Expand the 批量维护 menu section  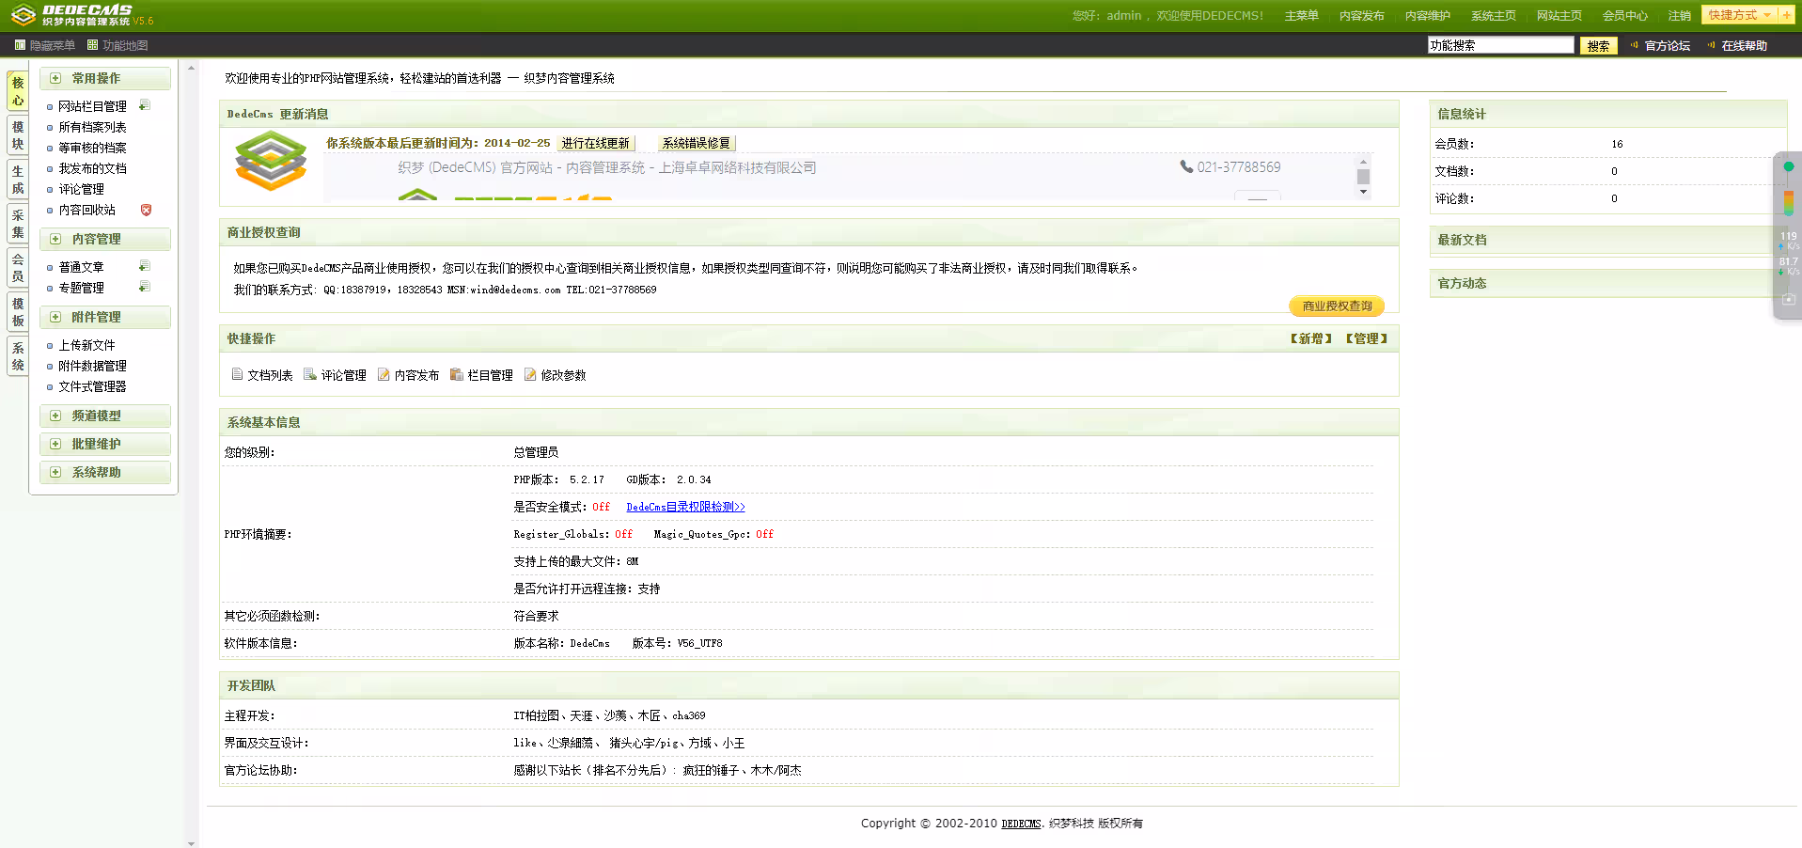(55, 444)
